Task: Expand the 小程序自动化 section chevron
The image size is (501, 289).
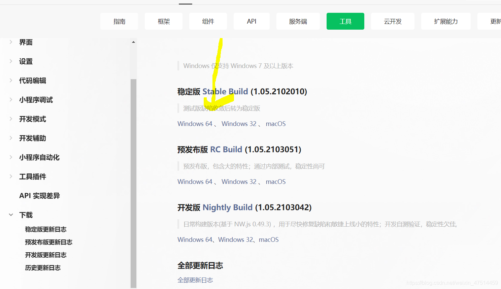Action: coord(11,157)
